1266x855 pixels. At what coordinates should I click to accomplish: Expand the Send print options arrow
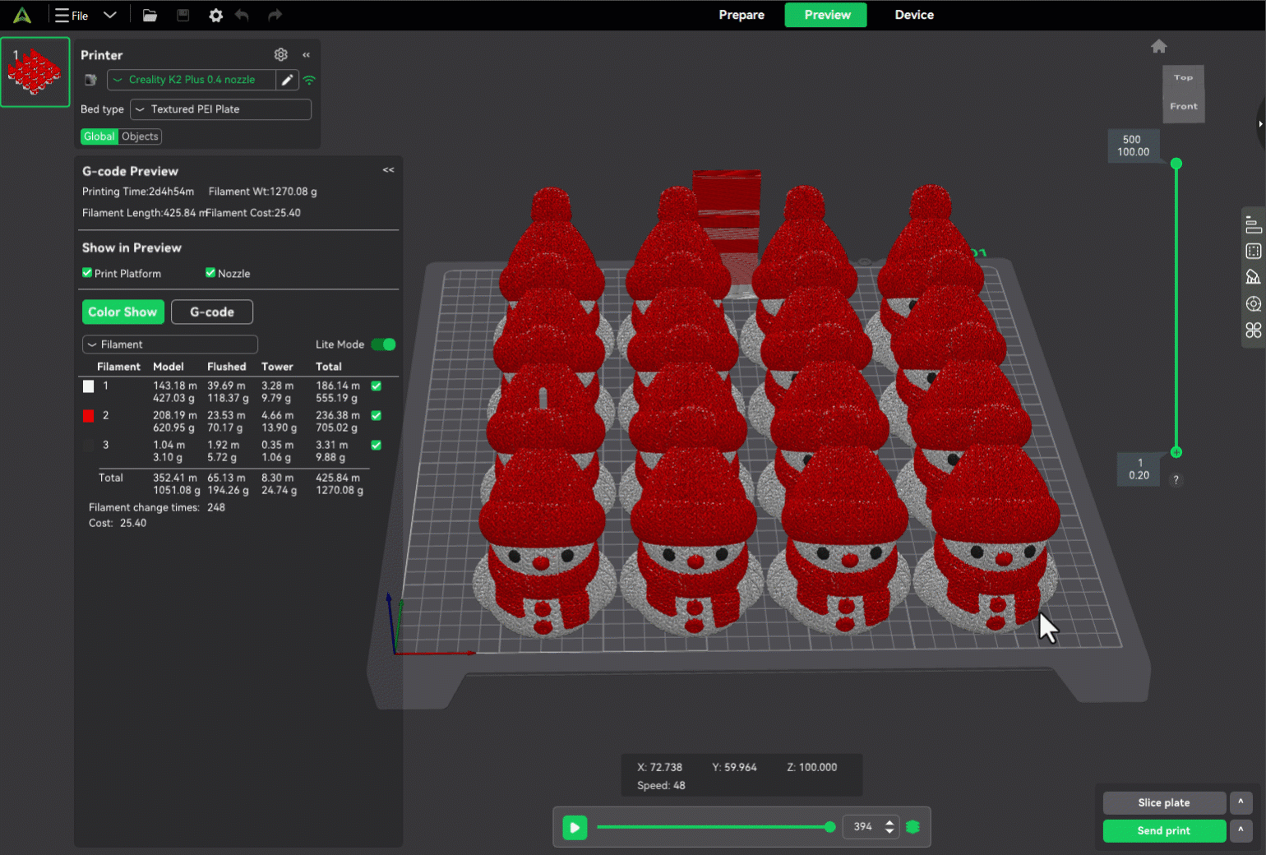pyautogui.click(x=1241, y=831)
